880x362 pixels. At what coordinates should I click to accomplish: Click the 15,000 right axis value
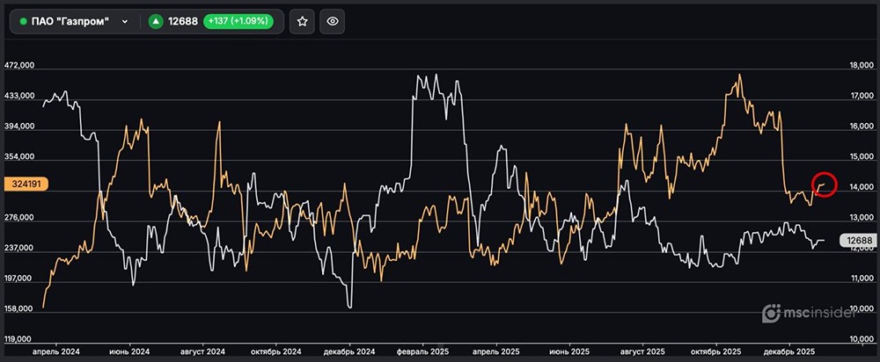[861, 157]
